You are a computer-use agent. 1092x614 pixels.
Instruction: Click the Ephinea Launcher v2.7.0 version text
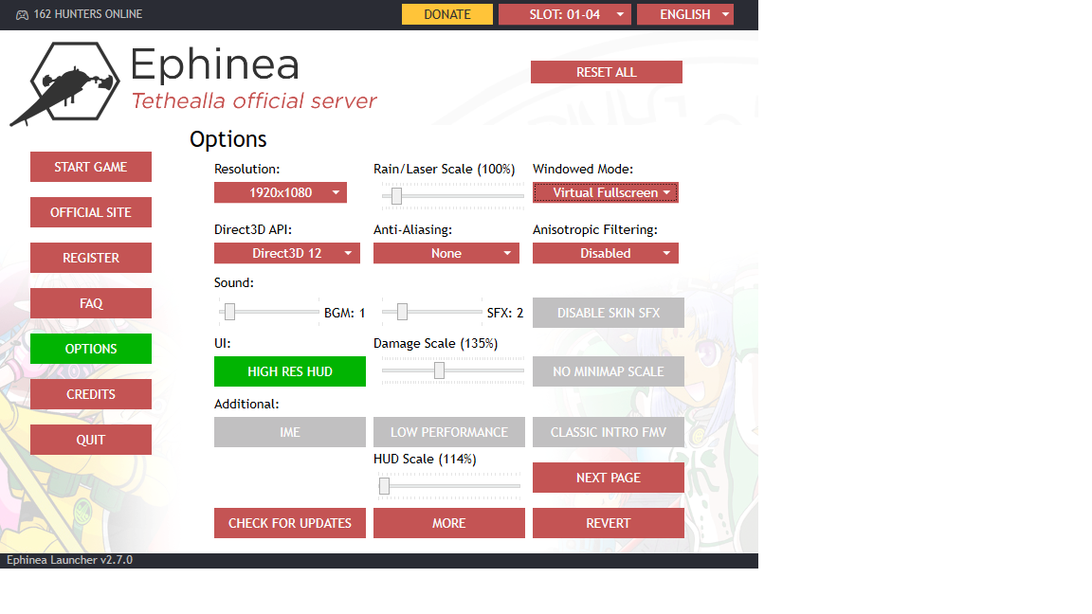click(69, 560)
